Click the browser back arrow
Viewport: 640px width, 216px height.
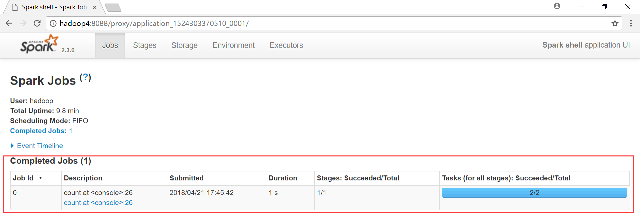click(x=9, y=23)
